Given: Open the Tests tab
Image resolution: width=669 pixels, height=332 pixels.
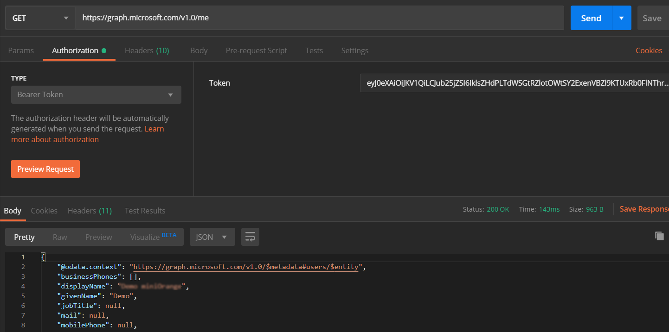Looking at the screenshot, I should tap(314, 50).
